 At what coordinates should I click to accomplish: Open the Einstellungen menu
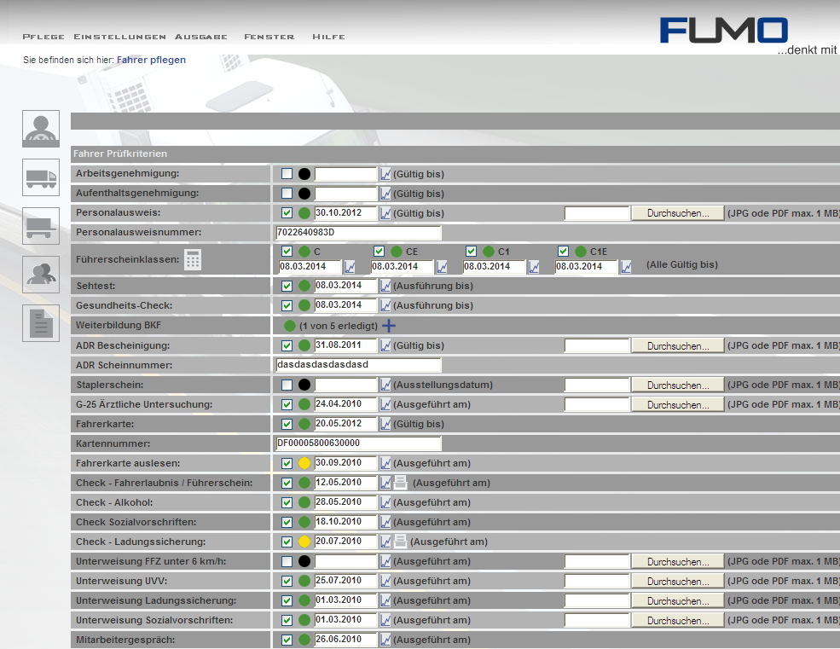coord(119,37)
